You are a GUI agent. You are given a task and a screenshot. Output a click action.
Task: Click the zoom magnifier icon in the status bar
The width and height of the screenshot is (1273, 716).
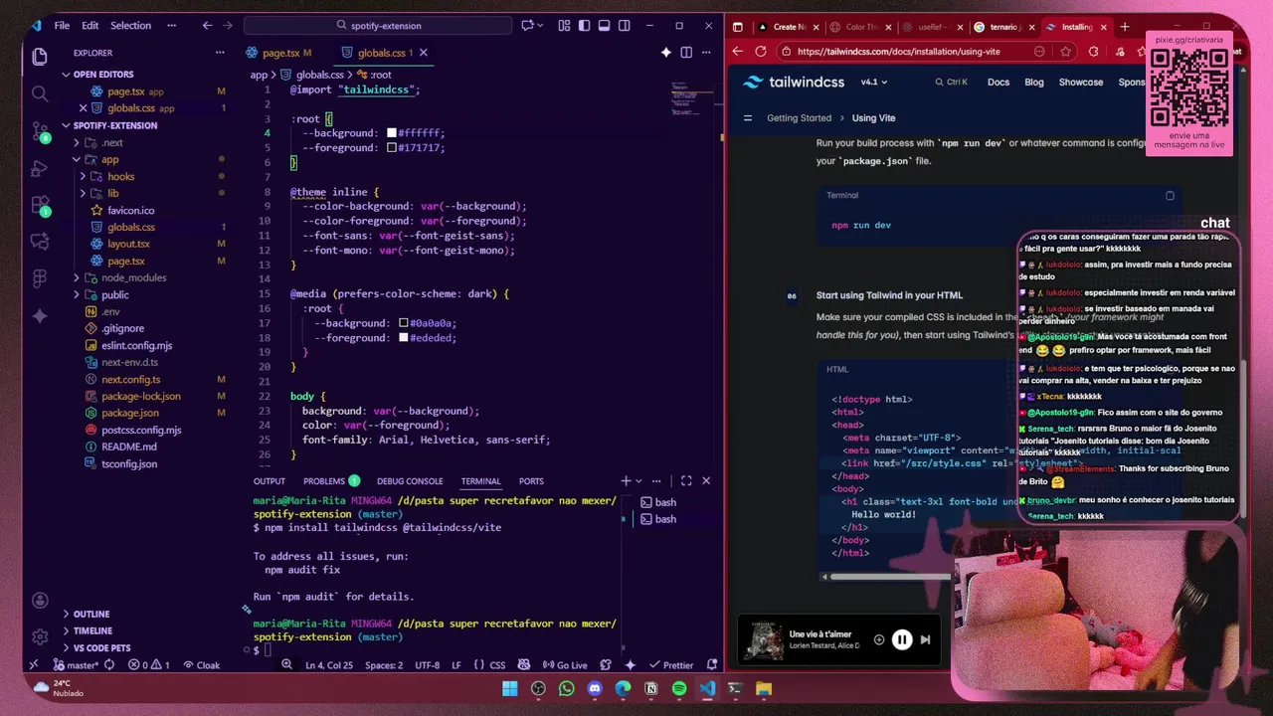pyautogui.click(x=286, y=665)
